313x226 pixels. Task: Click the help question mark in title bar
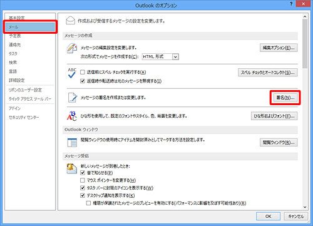[291, 4]
